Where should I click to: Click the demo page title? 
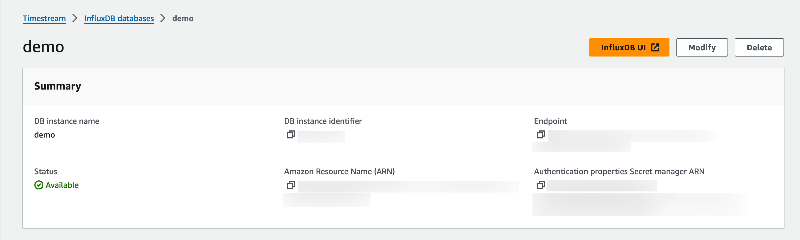point(44,47)
